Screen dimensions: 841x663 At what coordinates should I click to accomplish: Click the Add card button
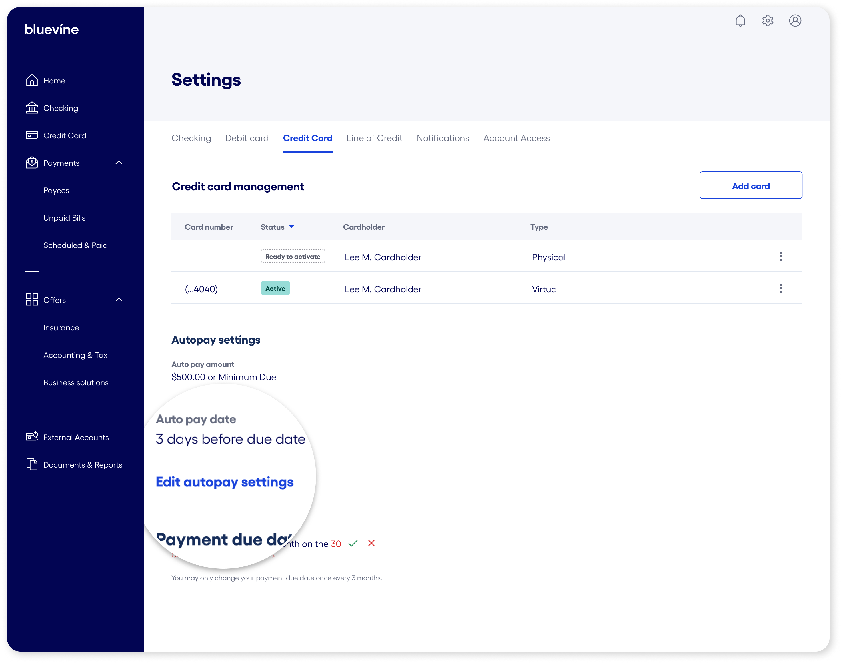[751, 185]
